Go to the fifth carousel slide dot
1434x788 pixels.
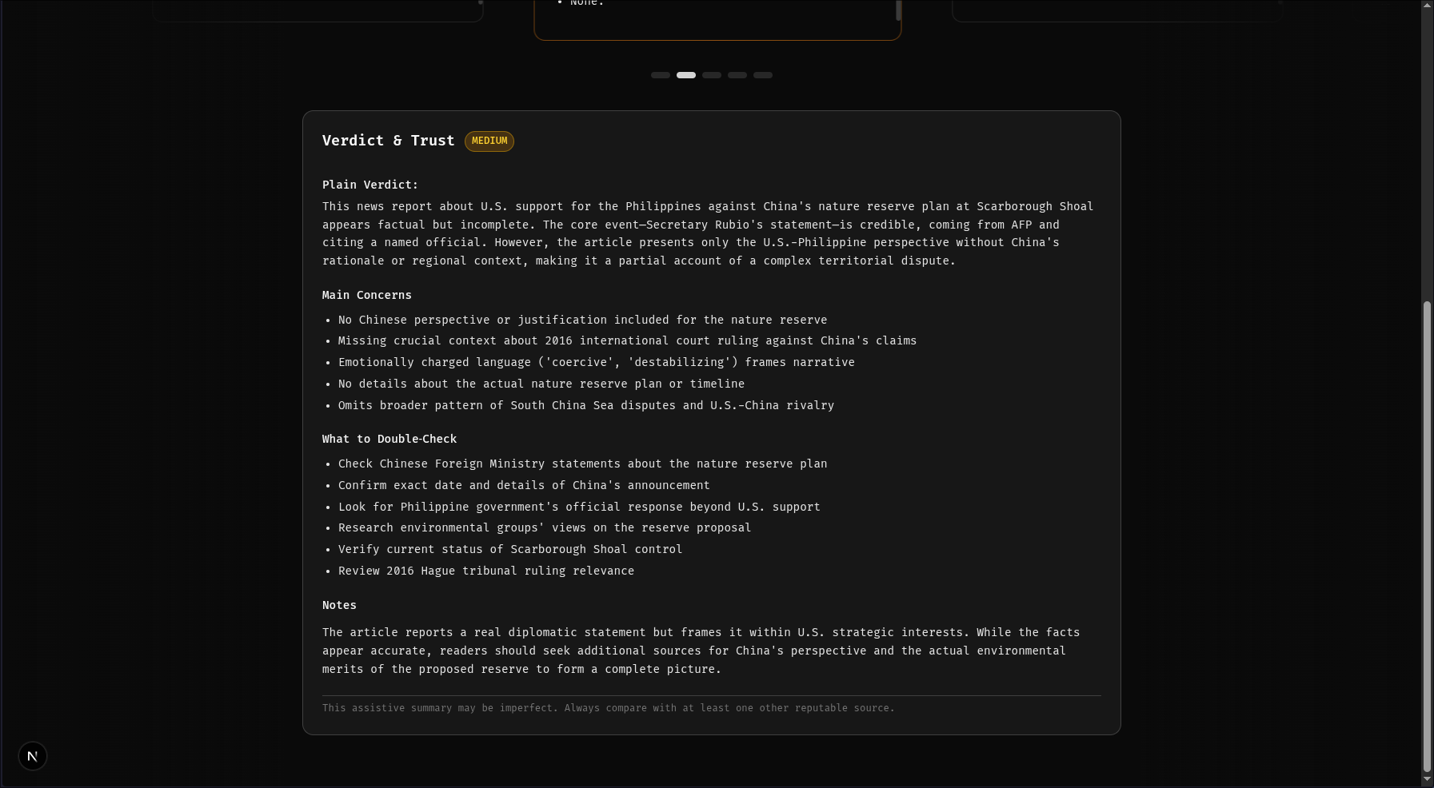click(763, 75)
